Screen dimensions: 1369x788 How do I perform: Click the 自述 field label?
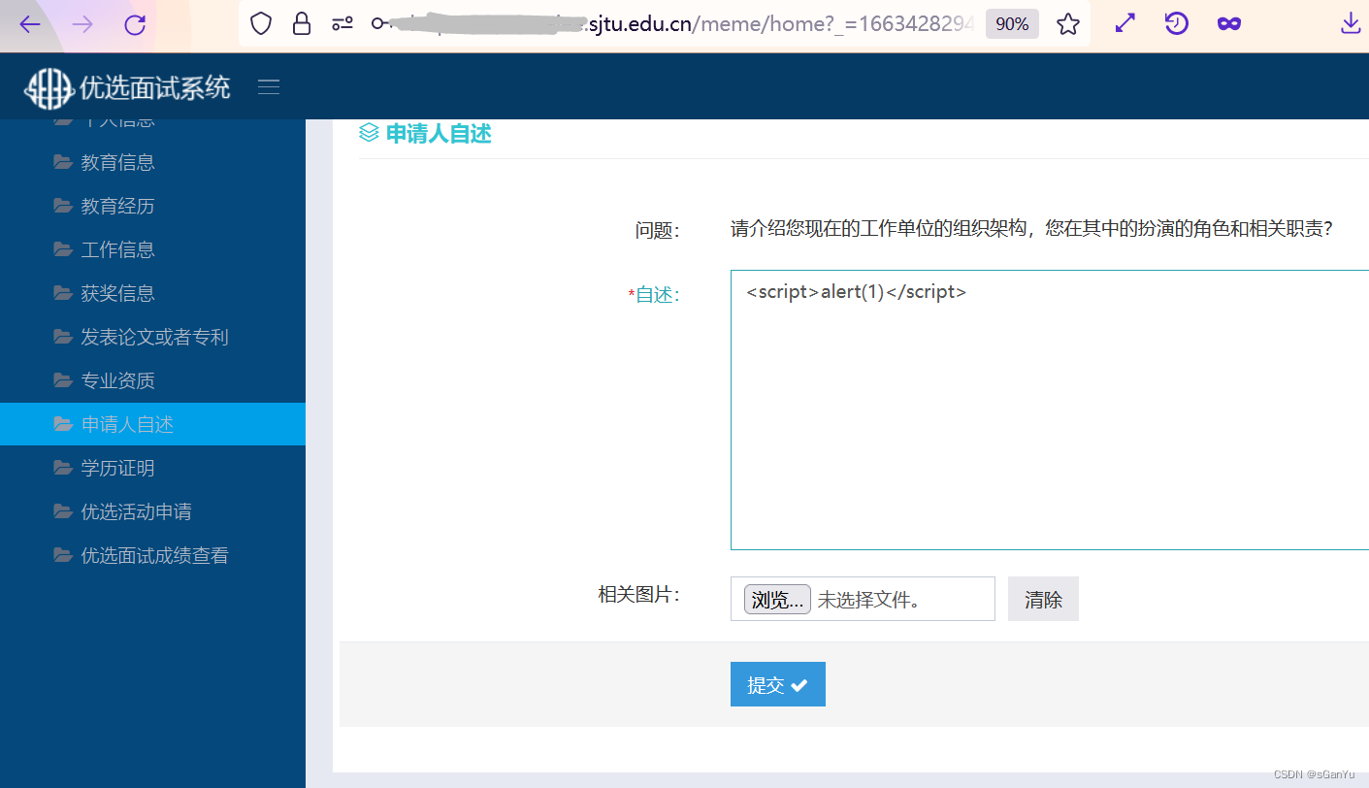[x=655, y=295]
